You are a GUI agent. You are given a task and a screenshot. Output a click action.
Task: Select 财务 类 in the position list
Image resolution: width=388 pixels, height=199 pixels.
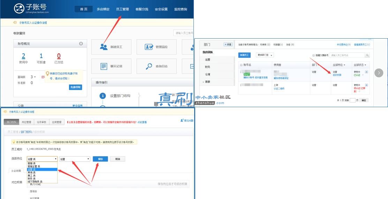31,178
